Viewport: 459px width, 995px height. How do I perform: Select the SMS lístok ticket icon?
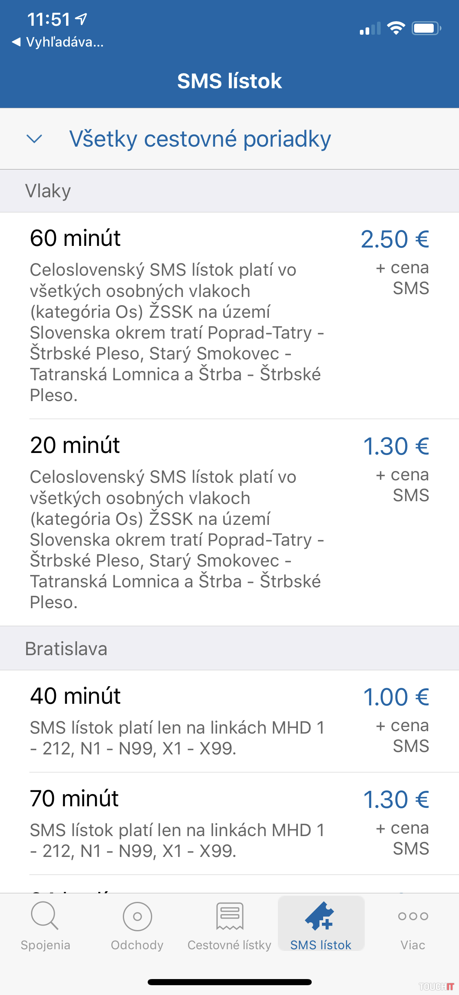click(321, 916)
